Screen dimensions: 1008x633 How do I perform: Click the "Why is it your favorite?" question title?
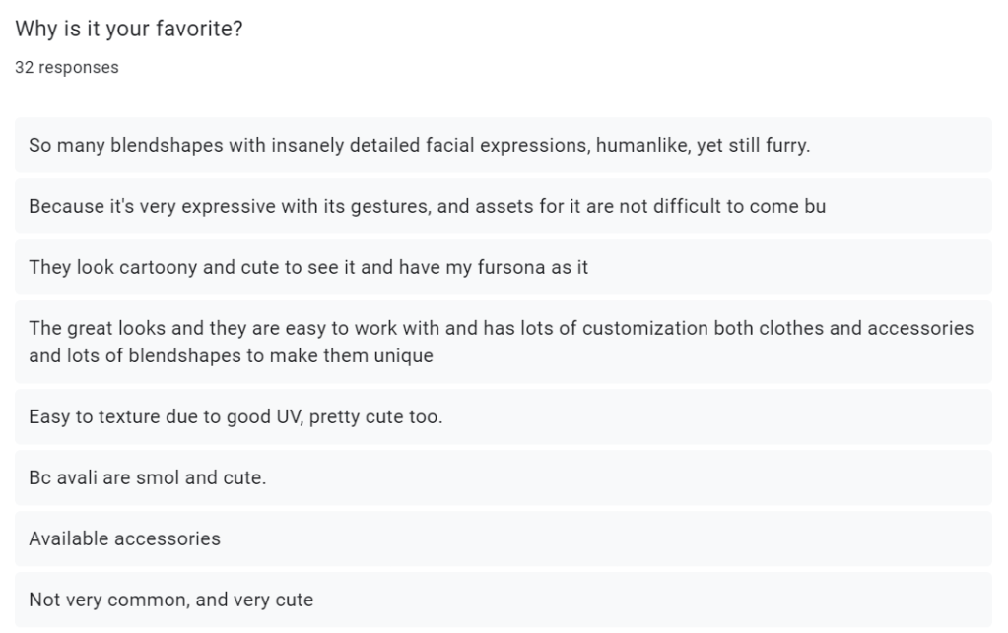[129, 29]
